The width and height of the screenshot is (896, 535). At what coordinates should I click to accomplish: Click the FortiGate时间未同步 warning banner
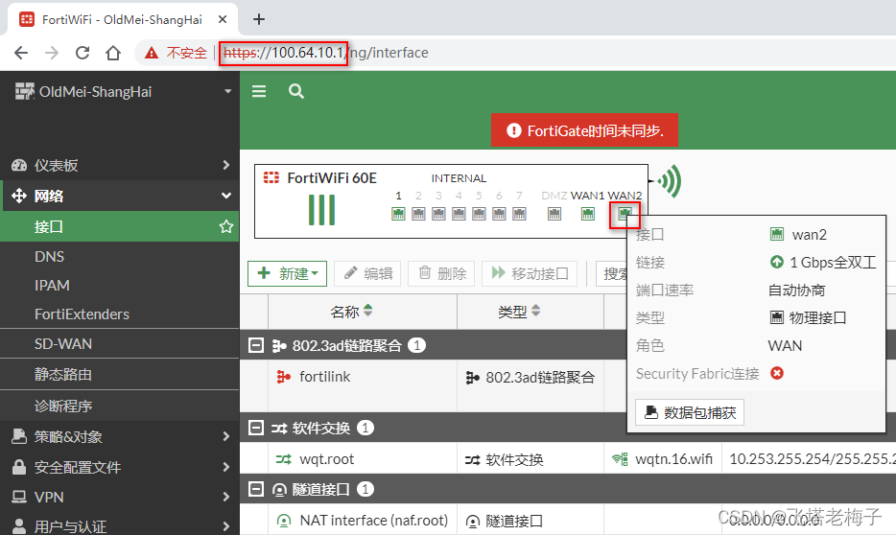pos(584,130)
